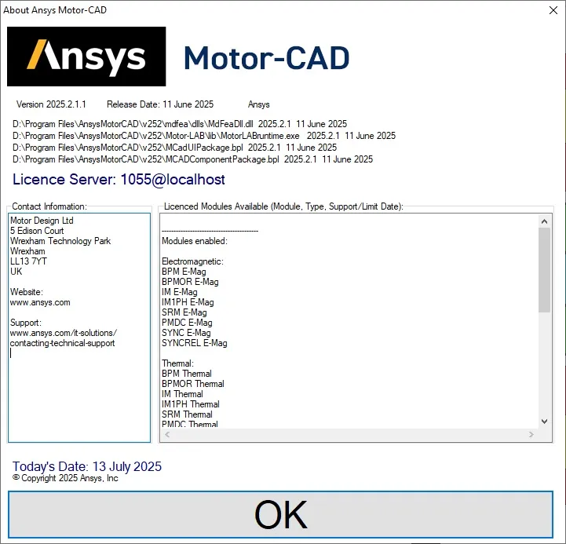Image resolution: width=566 pixels, height=544 pixels.
Task: Click the OK button
Action: [x=280, y=514]
